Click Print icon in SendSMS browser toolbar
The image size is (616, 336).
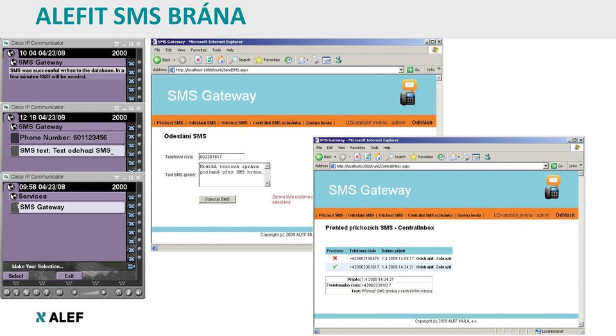(x=315, y=60)
